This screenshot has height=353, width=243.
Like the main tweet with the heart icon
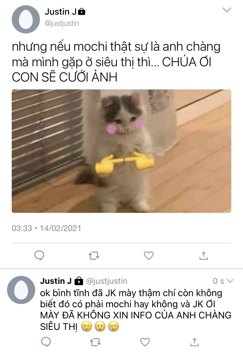point(149,256)
